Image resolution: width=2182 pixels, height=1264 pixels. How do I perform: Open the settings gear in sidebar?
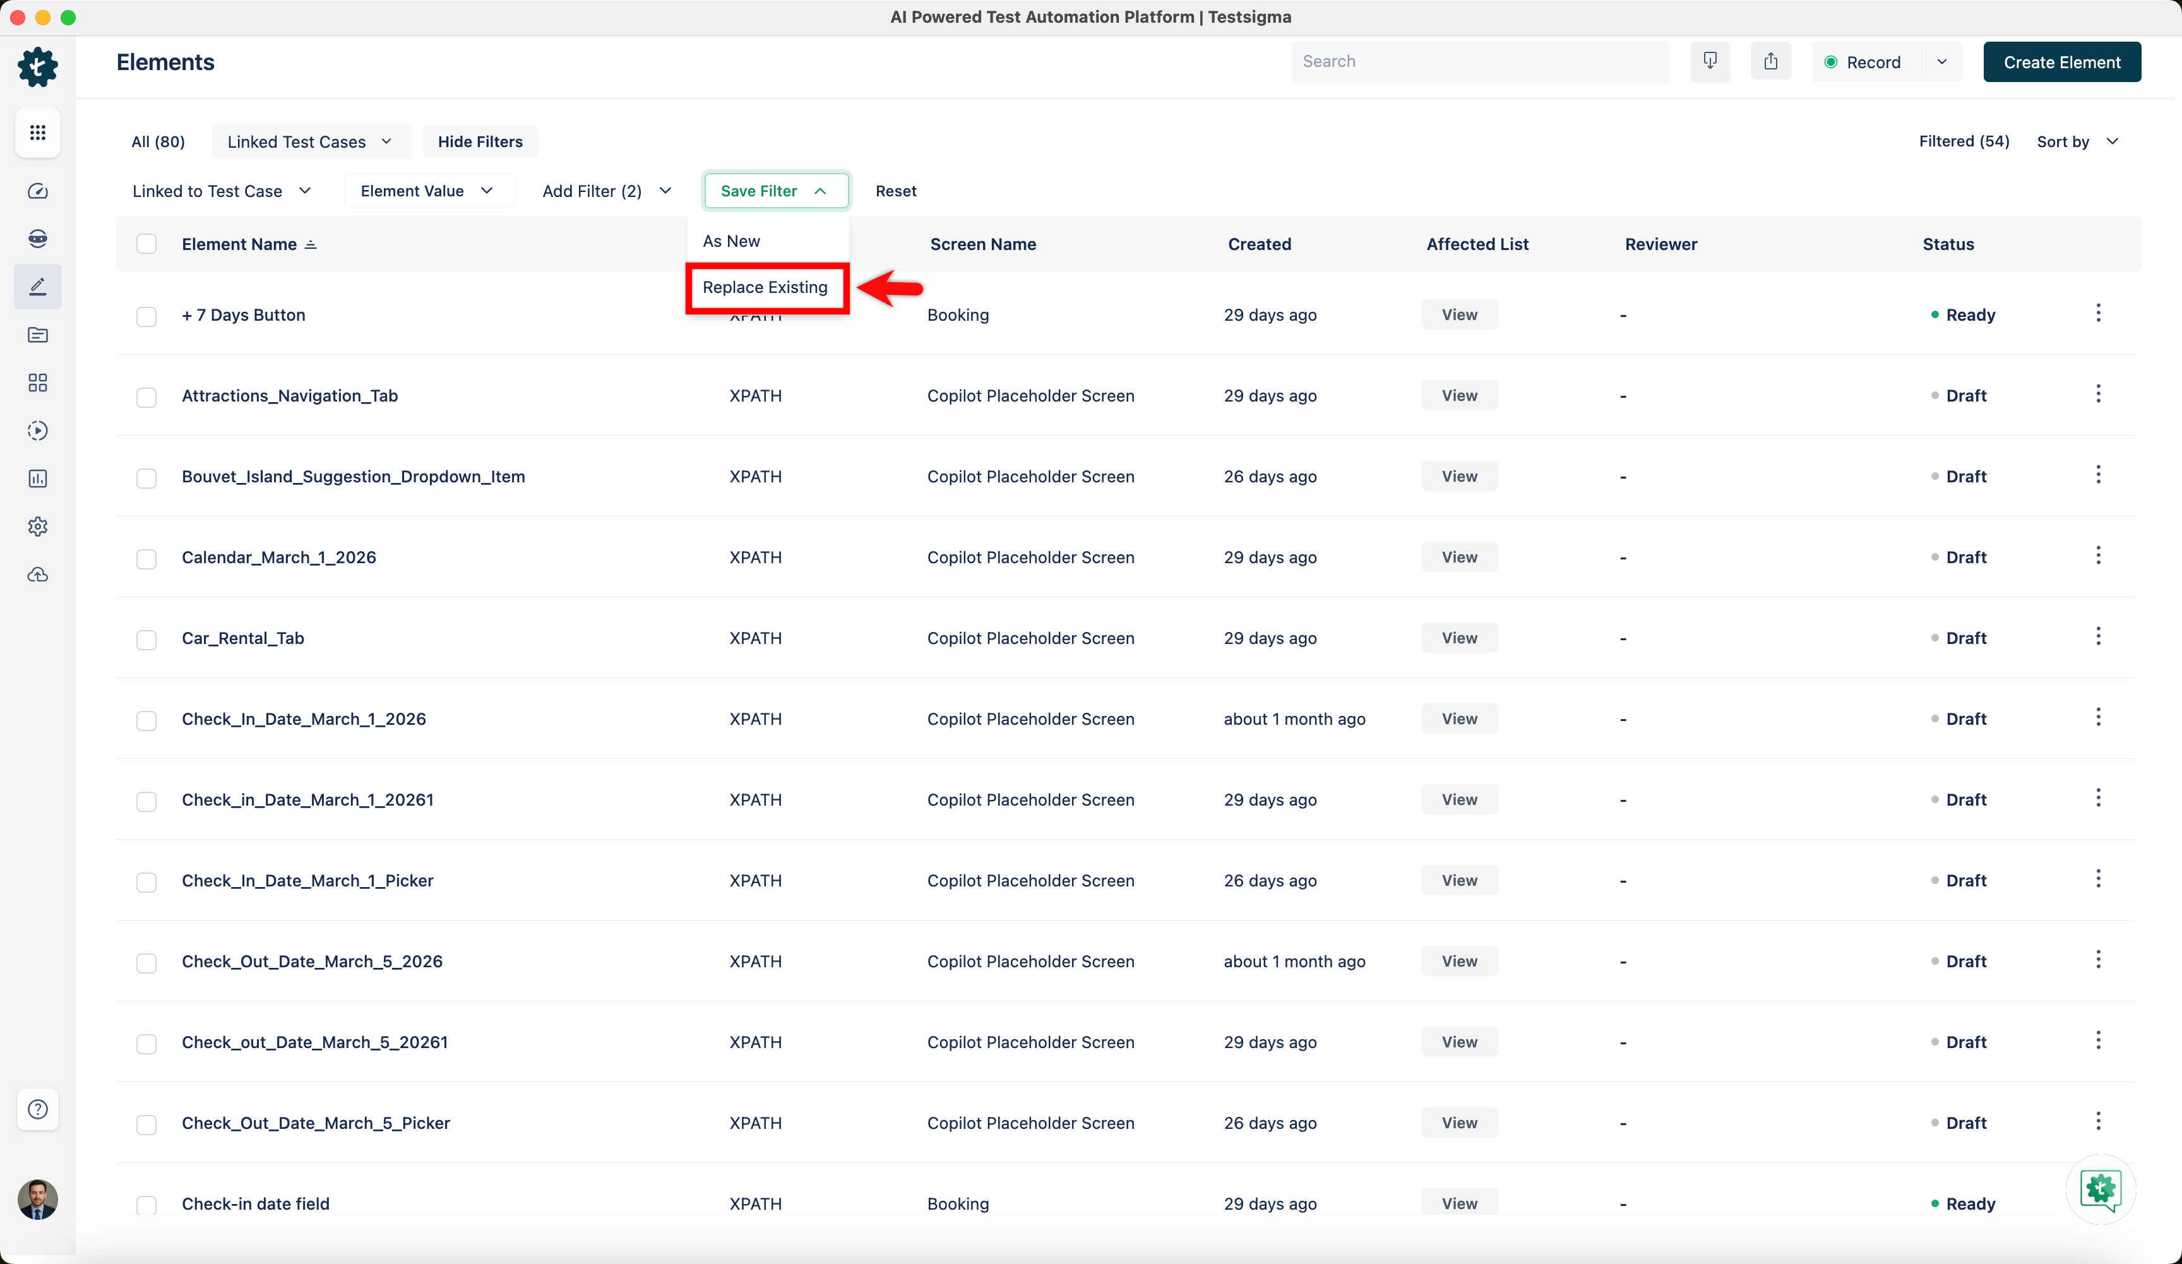[x=37, y=527]
